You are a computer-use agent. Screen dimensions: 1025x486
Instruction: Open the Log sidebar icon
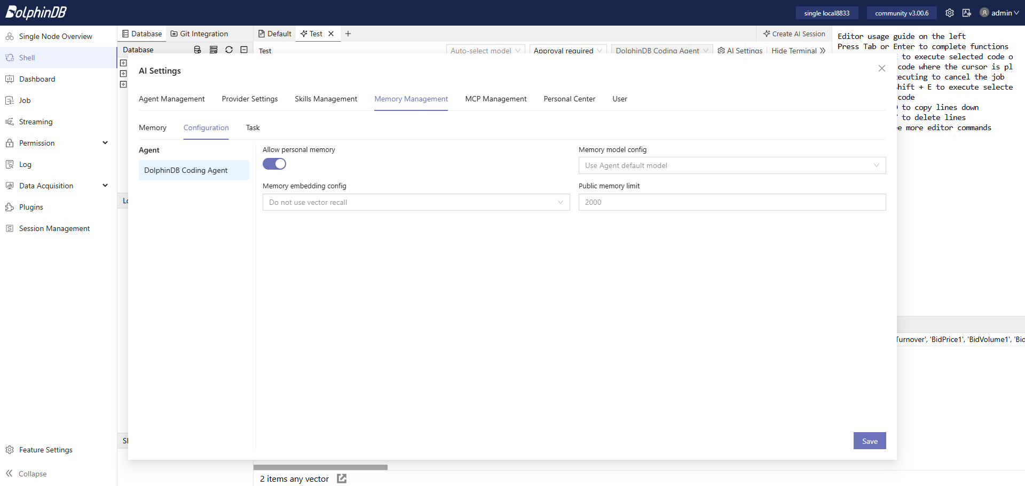pos(10,164)
